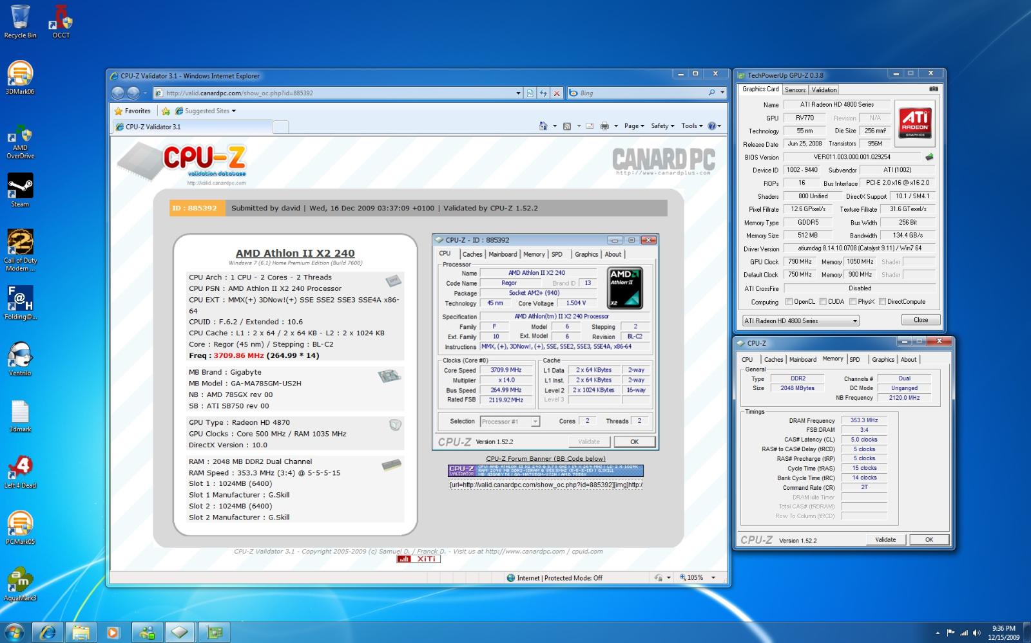Image resolution: width=1031 pixels, height=643 pixels.
Task: Click the Validate button in the CPU-Z window
Action: click(x=885, y=539)
